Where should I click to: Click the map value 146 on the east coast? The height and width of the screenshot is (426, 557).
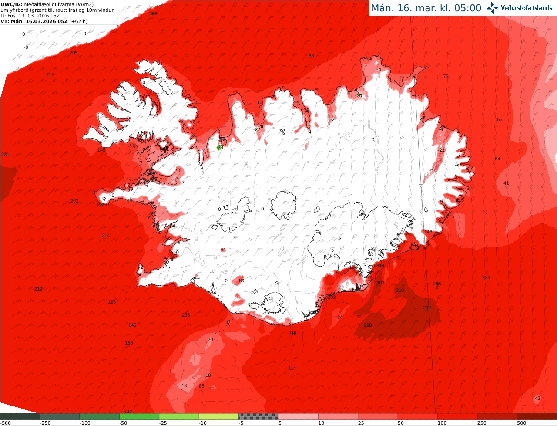pos(428,232)
